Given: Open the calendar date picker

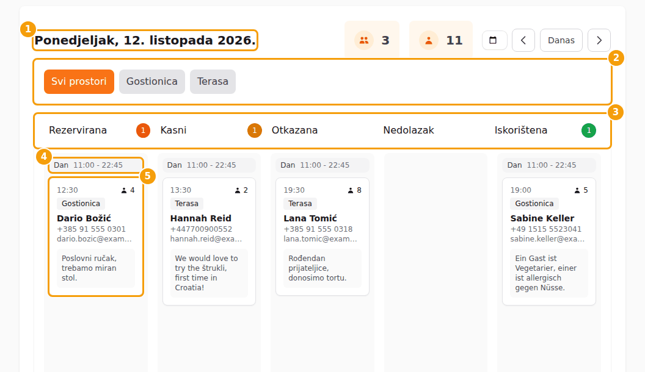Looking at the screenshot, I should pos(494,40).
